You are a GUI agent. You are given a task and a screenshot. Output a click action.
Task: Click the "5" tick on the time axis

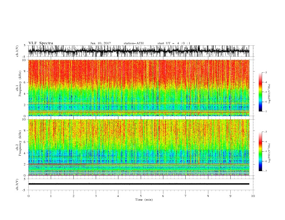[141, 196]
